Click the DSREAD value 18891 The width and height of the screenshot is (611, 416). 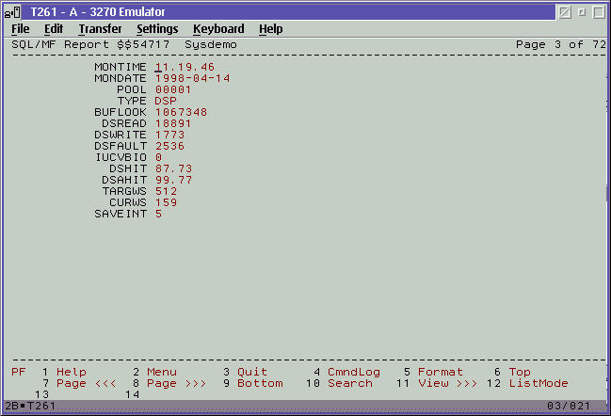pos(173,123)
